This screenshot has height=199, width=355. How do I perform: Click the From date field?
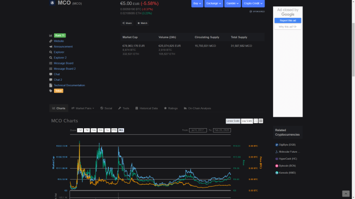point(198,130)
